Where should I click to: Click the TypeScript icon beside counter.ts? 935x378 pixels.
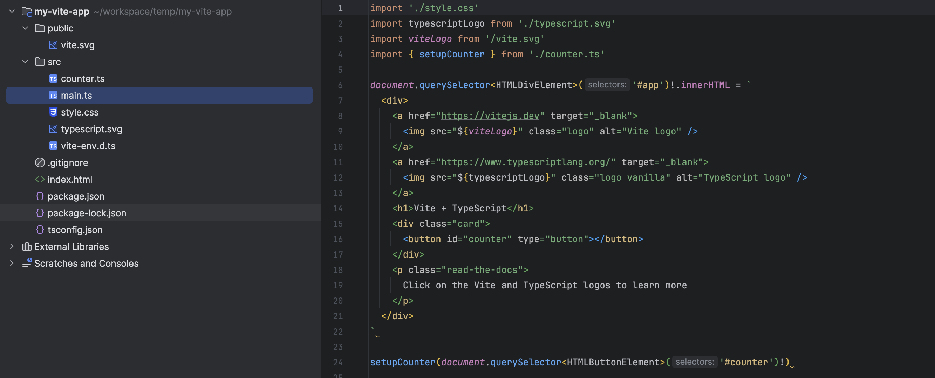tap(53, 79)
